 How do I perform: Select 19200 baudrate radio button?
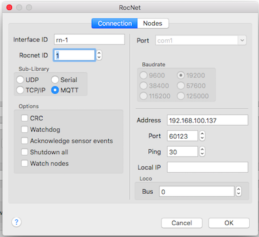[181, 75]
